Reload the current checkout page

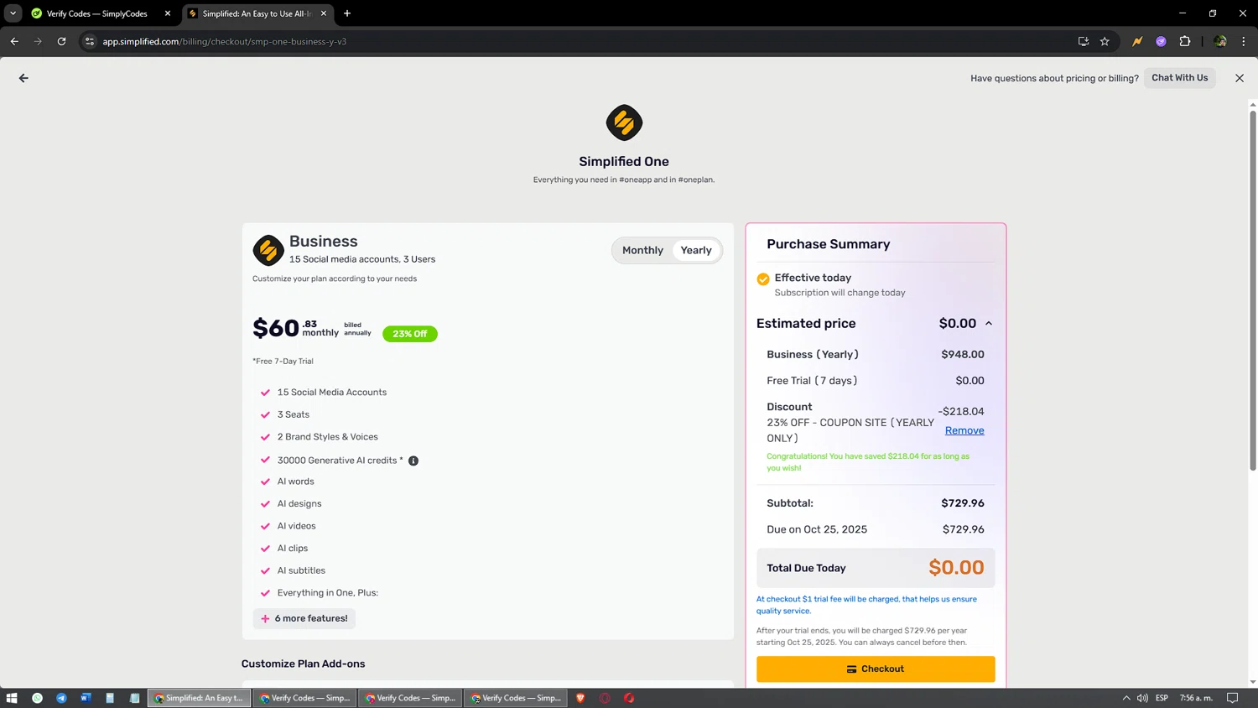click(x=61, y=41)
